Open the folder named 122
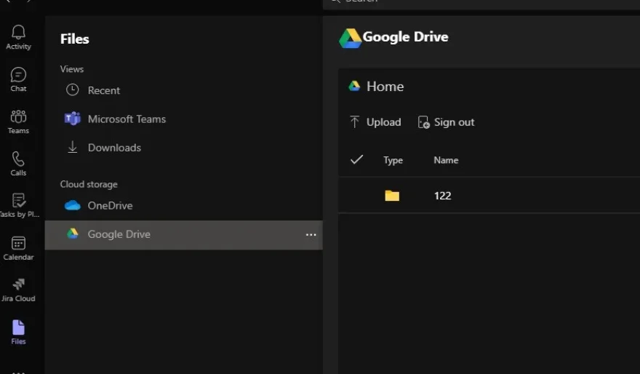Screen dimensions: 640x374 [x=442, y=196]
